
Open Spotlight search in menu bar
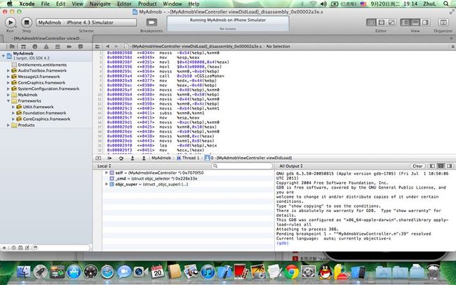coord(446,4)
